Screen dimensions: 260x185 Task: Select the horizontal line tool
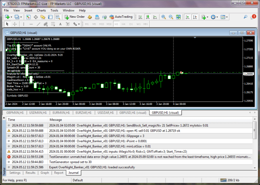coord(31,24)
